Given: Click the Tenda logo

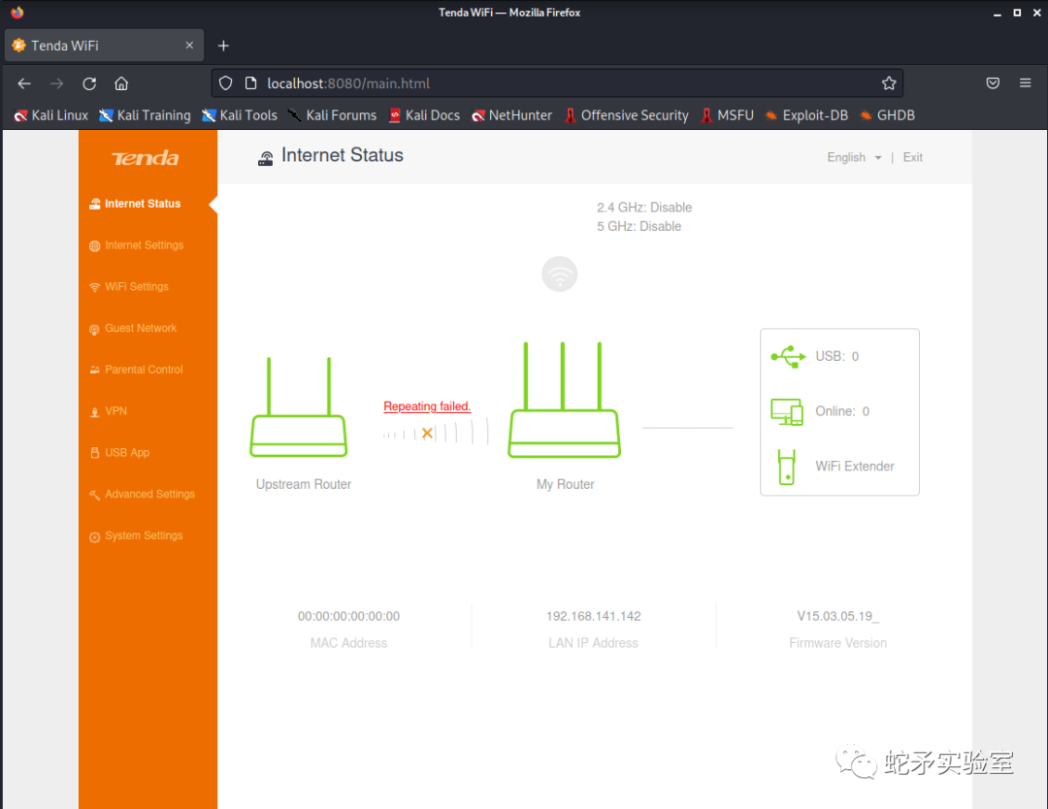Looking at the screenshot, I should pos(145,158).
